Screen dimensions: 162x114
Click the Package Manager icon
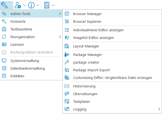[x=67, y=55]
